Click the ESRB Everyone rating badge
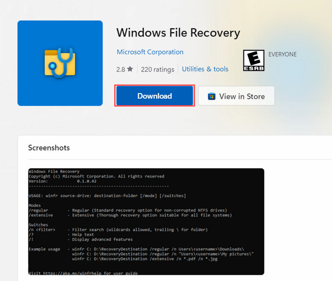 coord(254,60)
